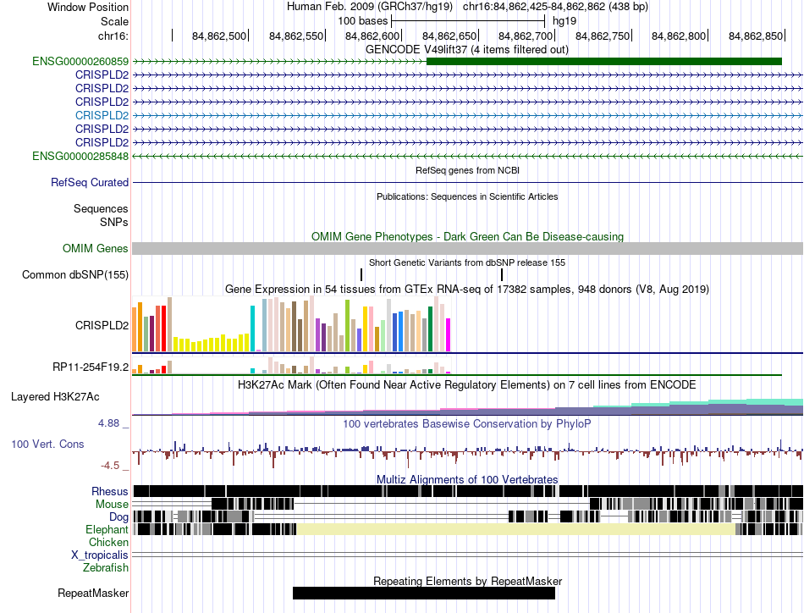The height and width of the screenshot is (613, 804).
Task: Click the Sequences publications track label
Action: coord(101,209)
